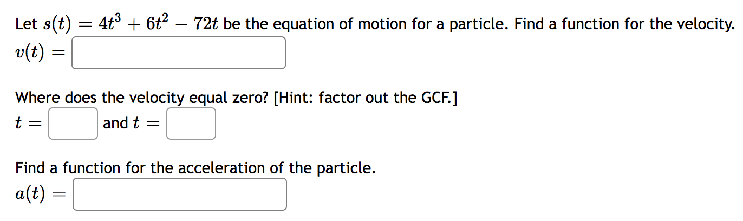
Task: Select the second t = answer box
Action: tap(191, 123)
